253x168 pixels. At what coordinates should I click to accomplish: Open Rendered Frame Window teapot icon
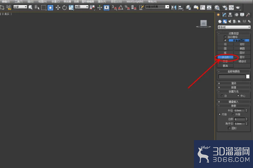pos(231,7)
